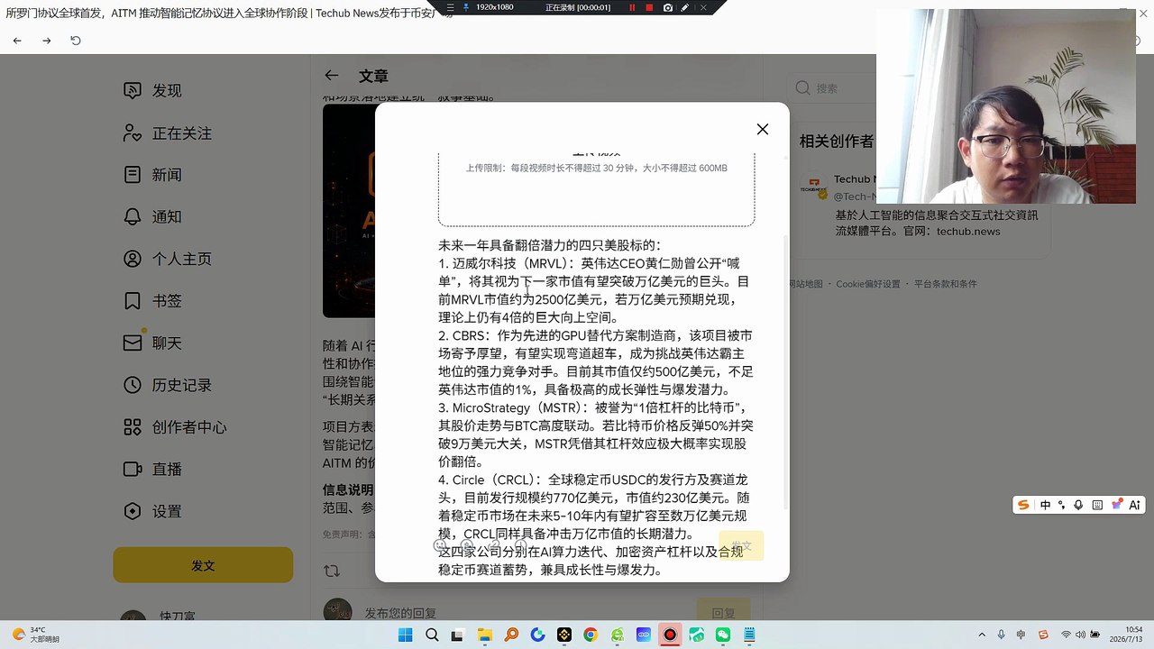Click the faded 发文 button in dialog
The height and width of the screenshot is (649, 1154).
[741, 545]
